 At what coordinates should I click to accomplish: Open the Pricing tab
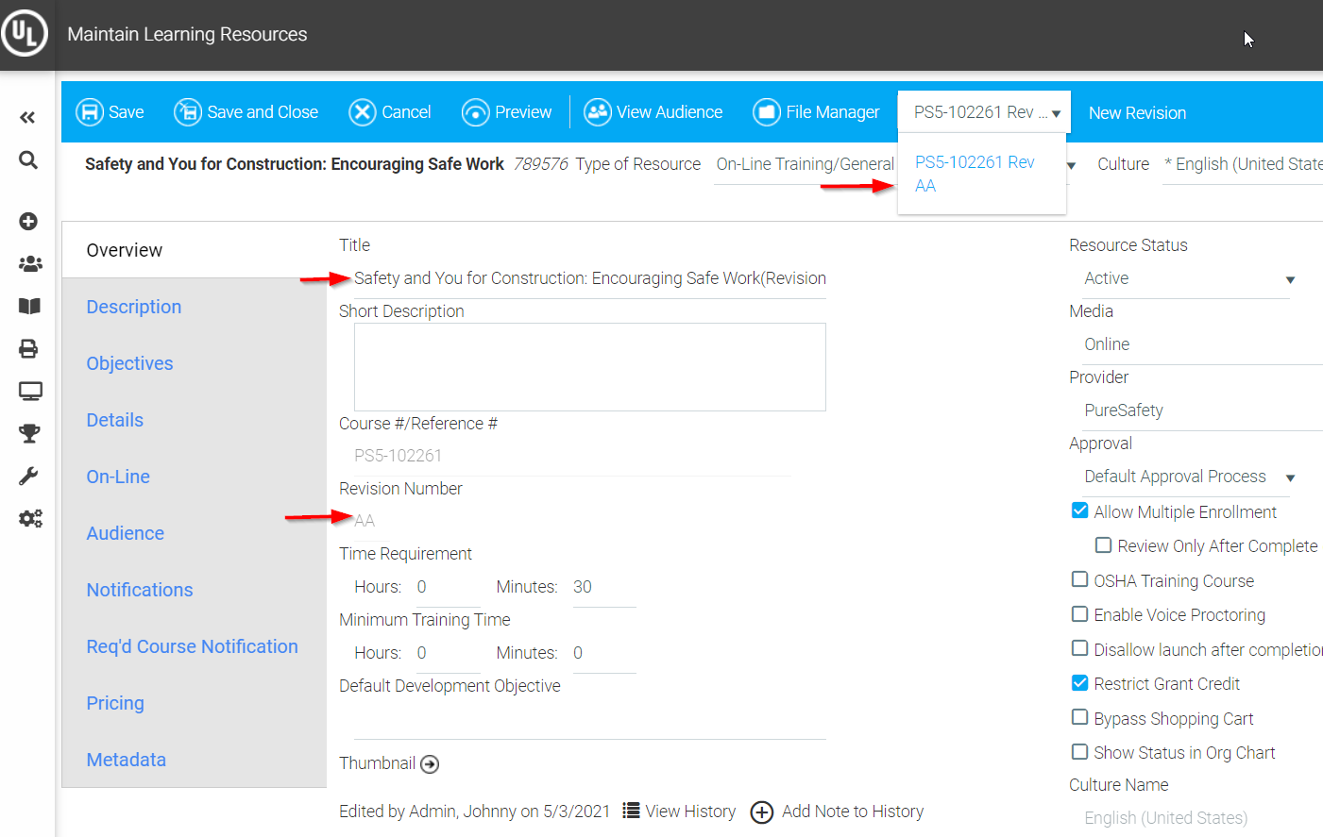[115, 703]
